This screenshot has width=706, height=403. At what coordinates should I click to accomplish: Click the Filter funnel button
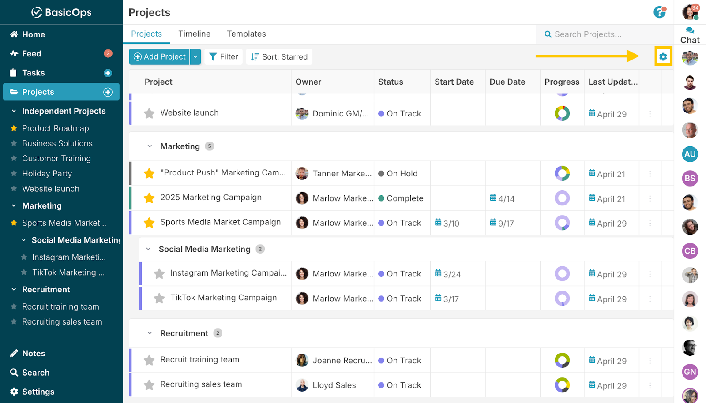click(x=223, y=57)
